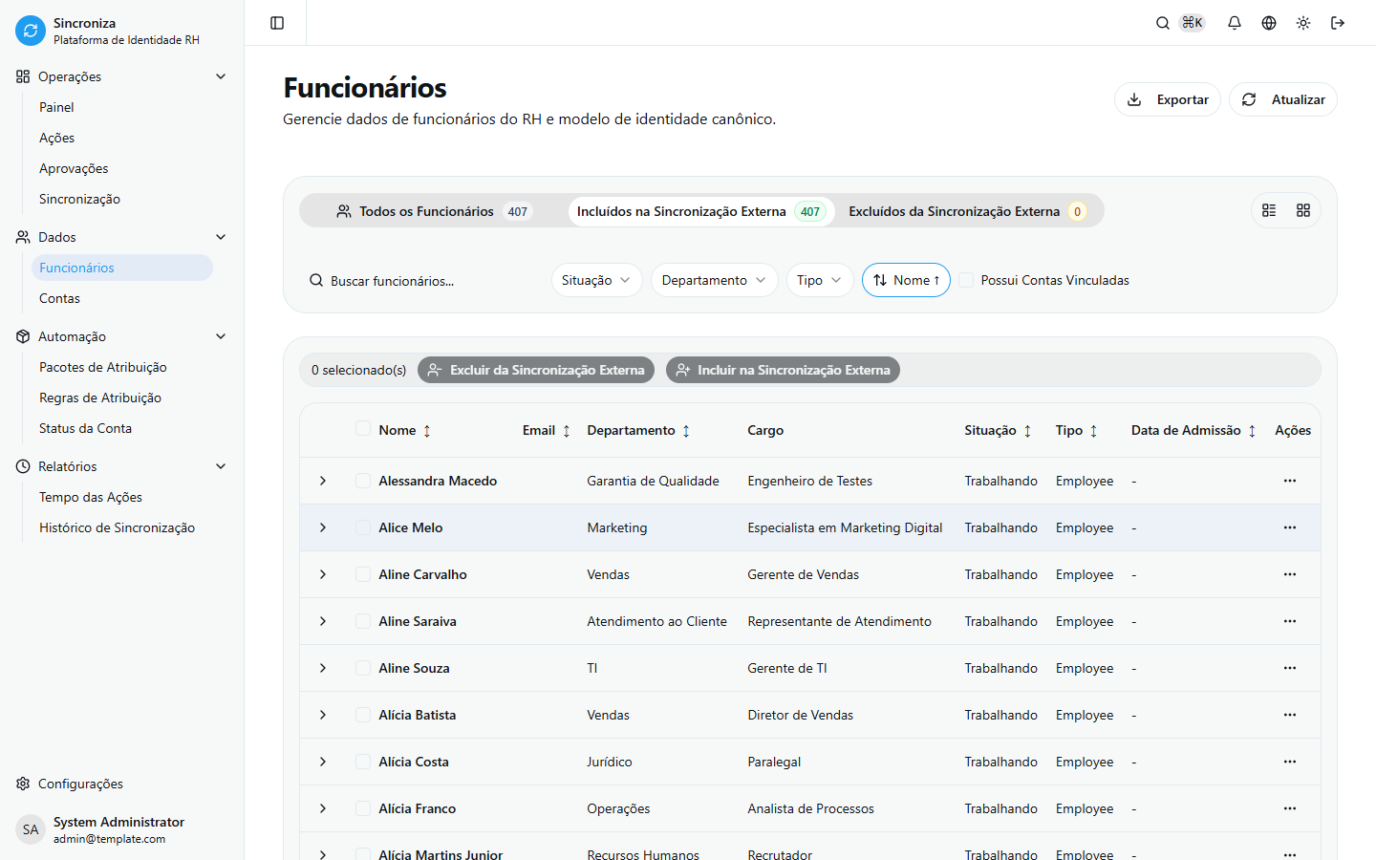Switch to grid view of employees
This screenshot has width=1376, height=860.
point(1302,209)
